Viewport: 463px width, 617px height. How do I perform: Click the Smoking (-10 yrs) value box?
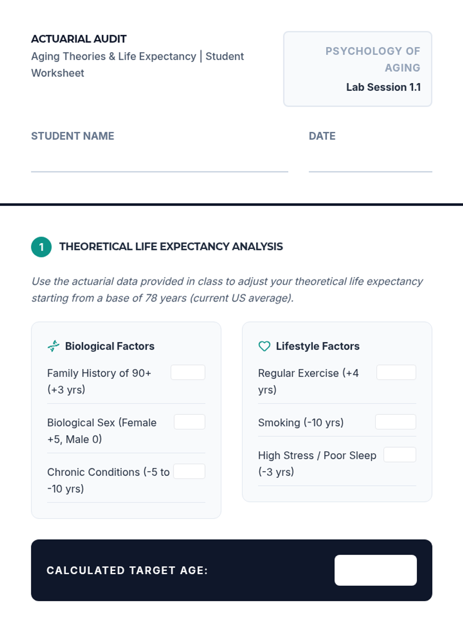pyautogui.click(x=395, y=422)
